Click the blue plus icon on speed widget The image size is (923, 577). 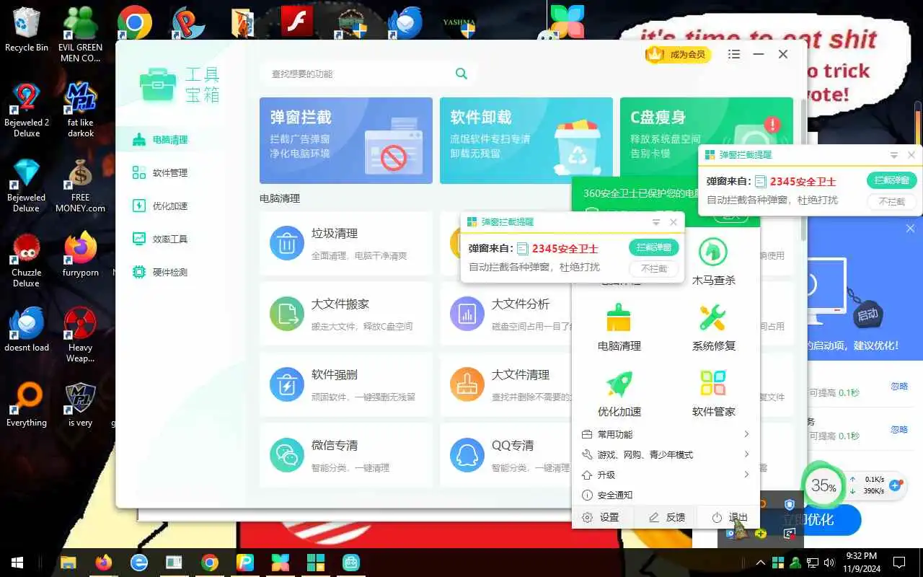896,485
